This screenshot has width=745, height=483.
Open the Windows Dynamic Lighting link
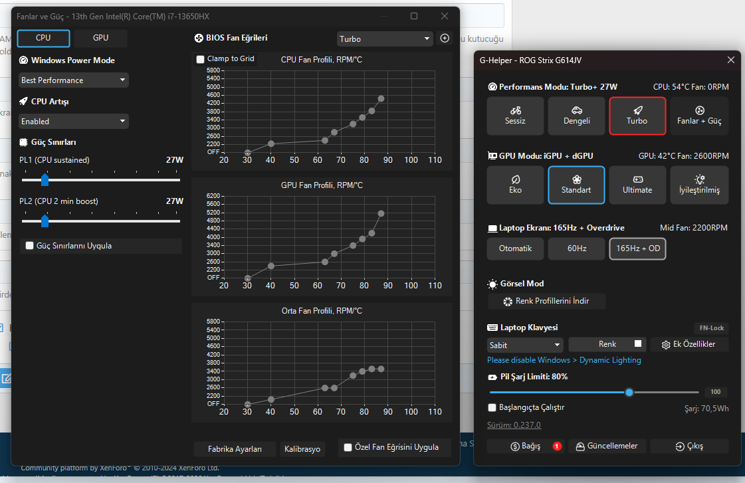pyautogui.click(x=564, y=360)
